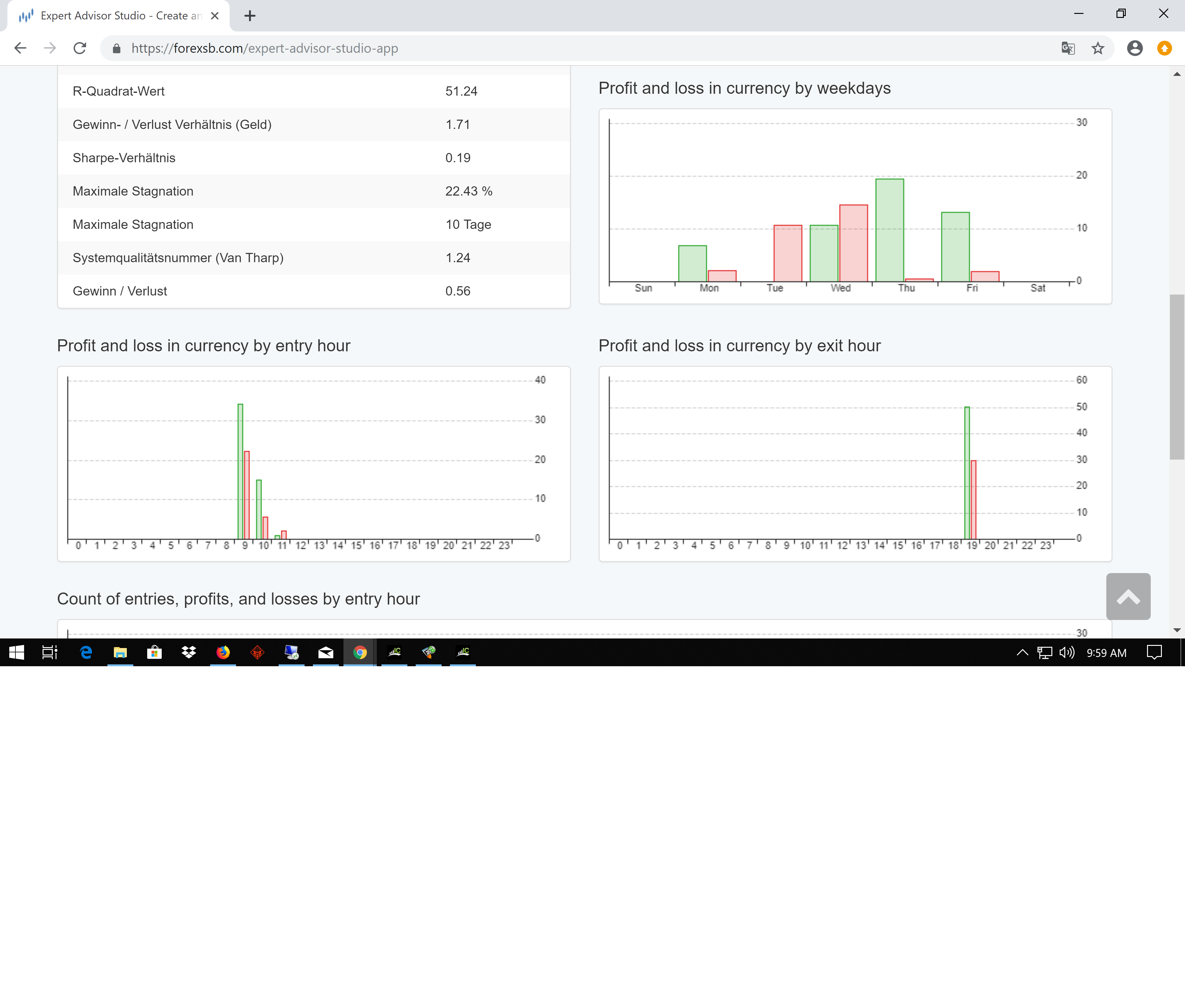Show hidden system tray icons
Screen dimensions: 1185x987
click(1022, 653)
